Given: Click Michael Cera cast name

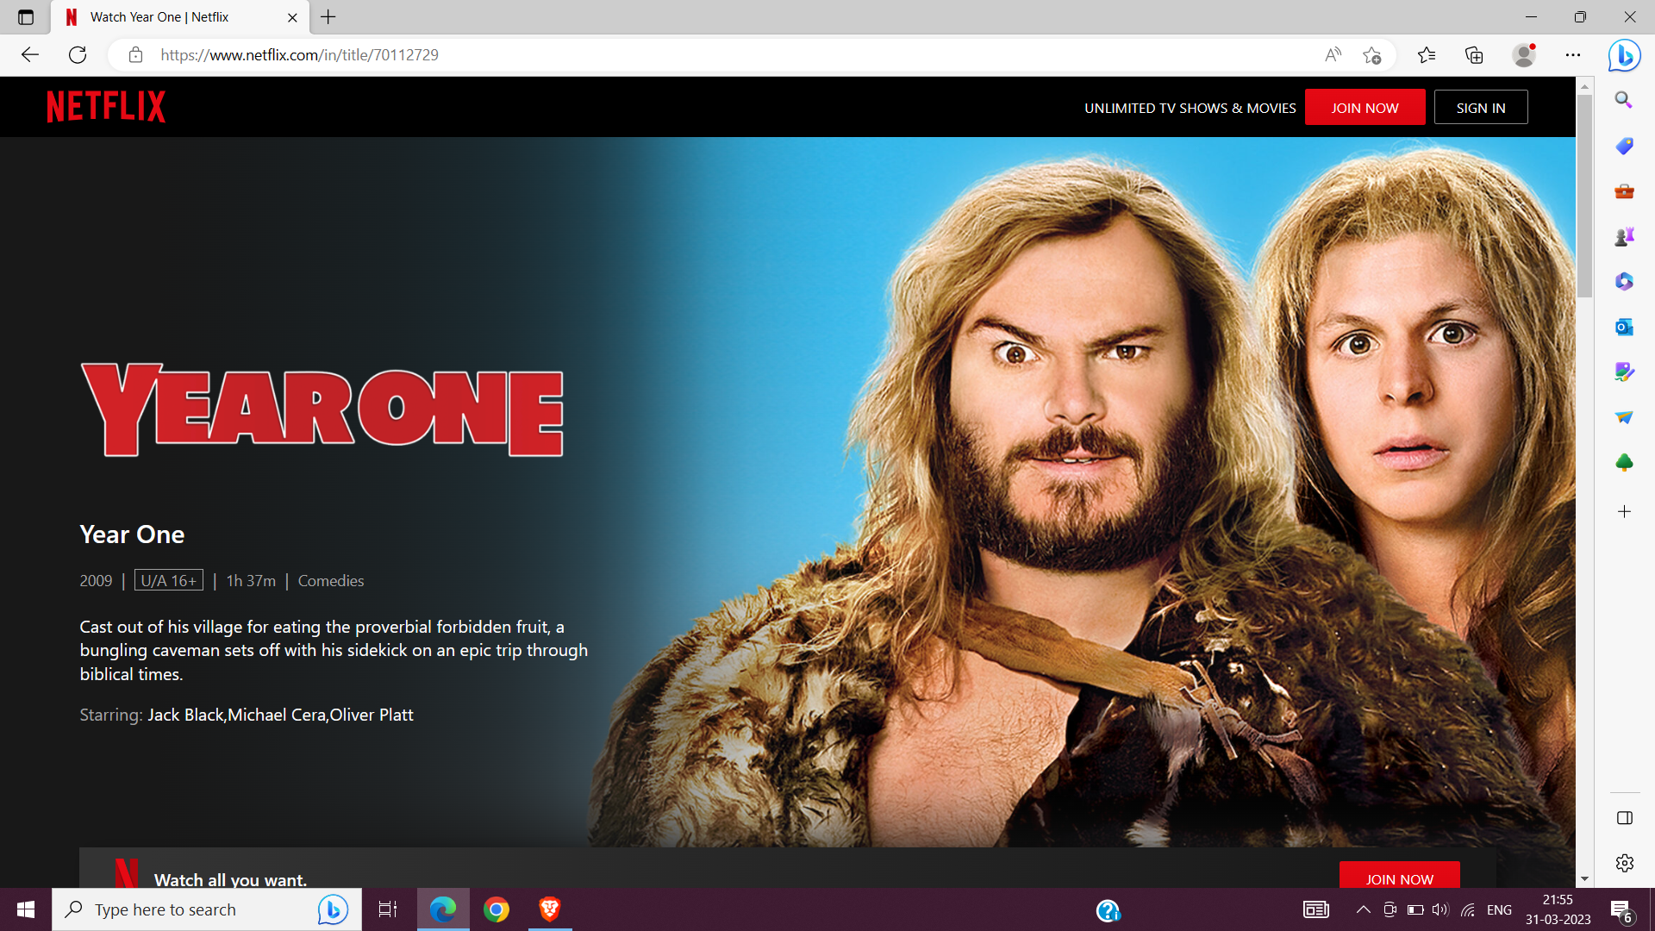Looking at the screenshot, I should click(277, 715).
